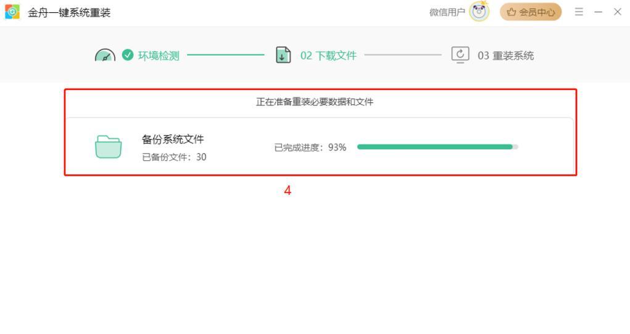This screenshot has width=630, height=334.
Task: Click the 备份系统文件 heading
Action: click(173, 139)
